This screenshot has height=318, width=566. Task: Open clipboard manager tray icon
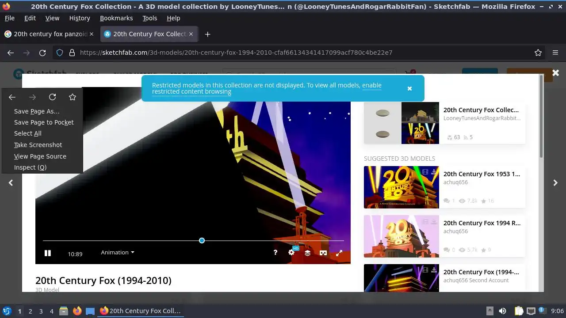click(x=519, y=311)
